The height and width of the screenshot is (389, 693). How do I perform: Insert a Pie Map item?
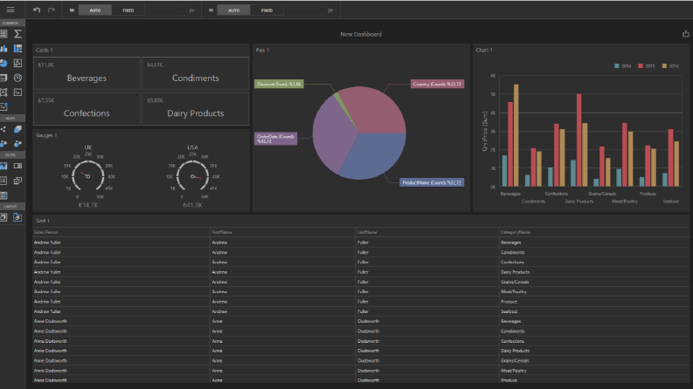pyautogui.click(x=17, y=144)
